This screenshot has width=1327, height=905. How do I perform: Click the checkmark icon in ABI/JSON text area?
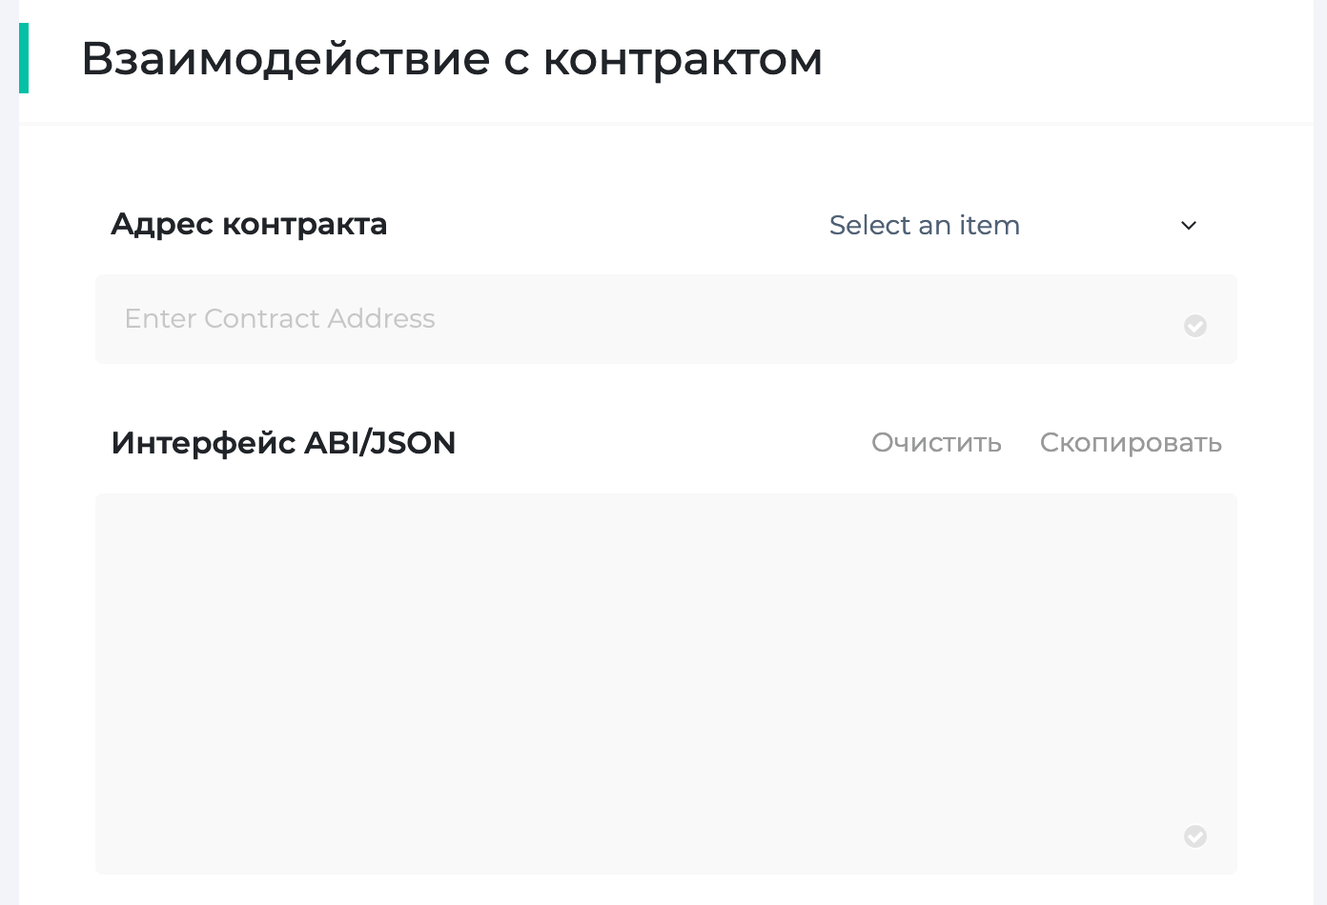(1195, 836)
